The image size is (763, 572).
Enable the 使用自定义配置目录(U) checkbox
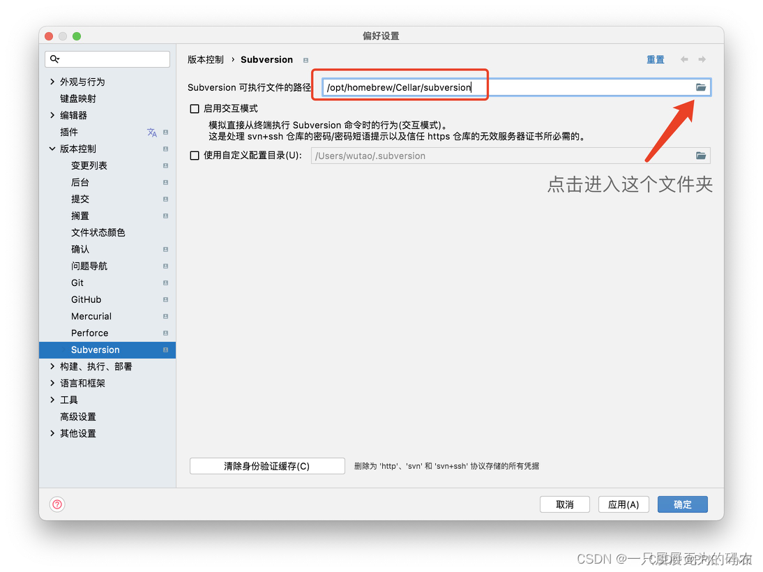[193, 156]
